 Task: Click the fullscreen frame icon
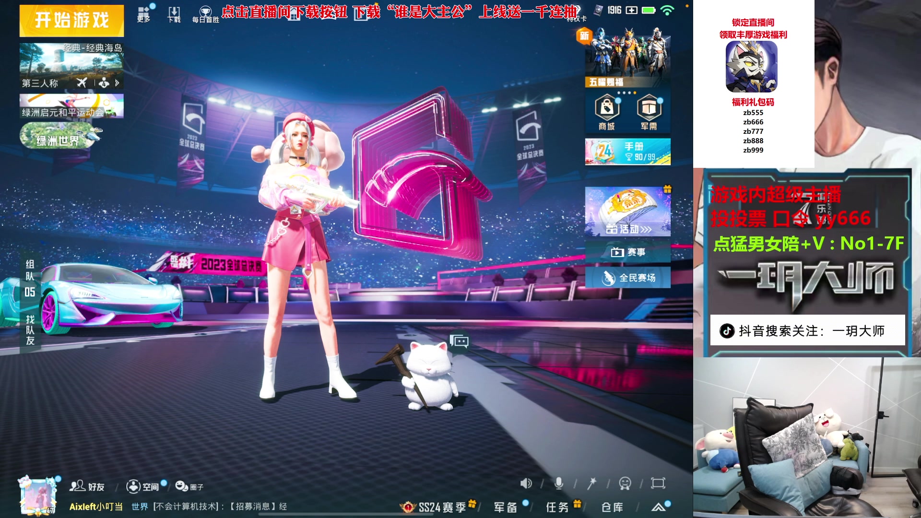[658, 483]
